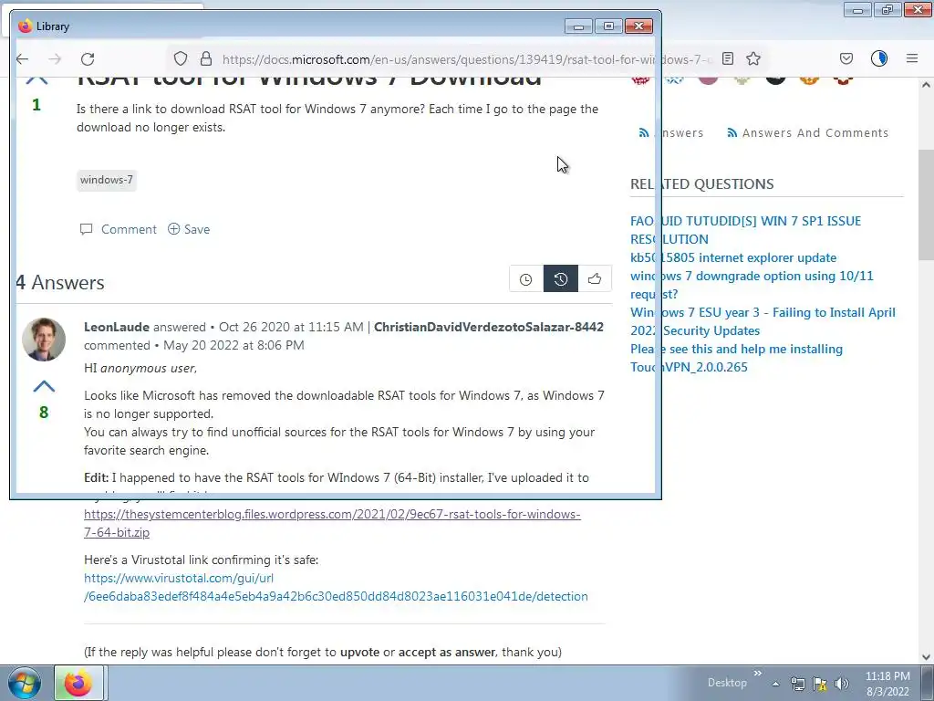Open windows 7 downgrade option related question

click(752, 285)
